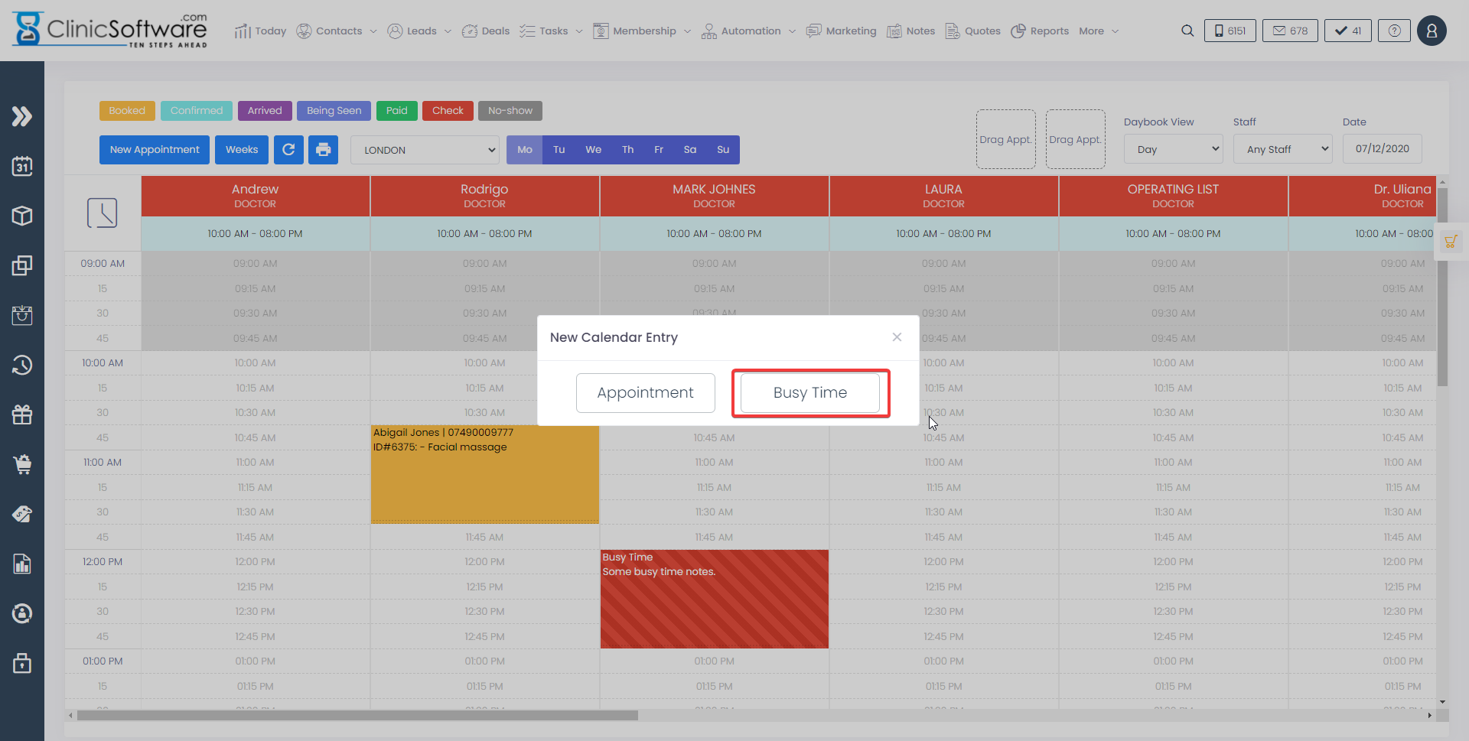
Task: Open the help question mark icon
Action: pyautogui.click(x=1394, y=31)
